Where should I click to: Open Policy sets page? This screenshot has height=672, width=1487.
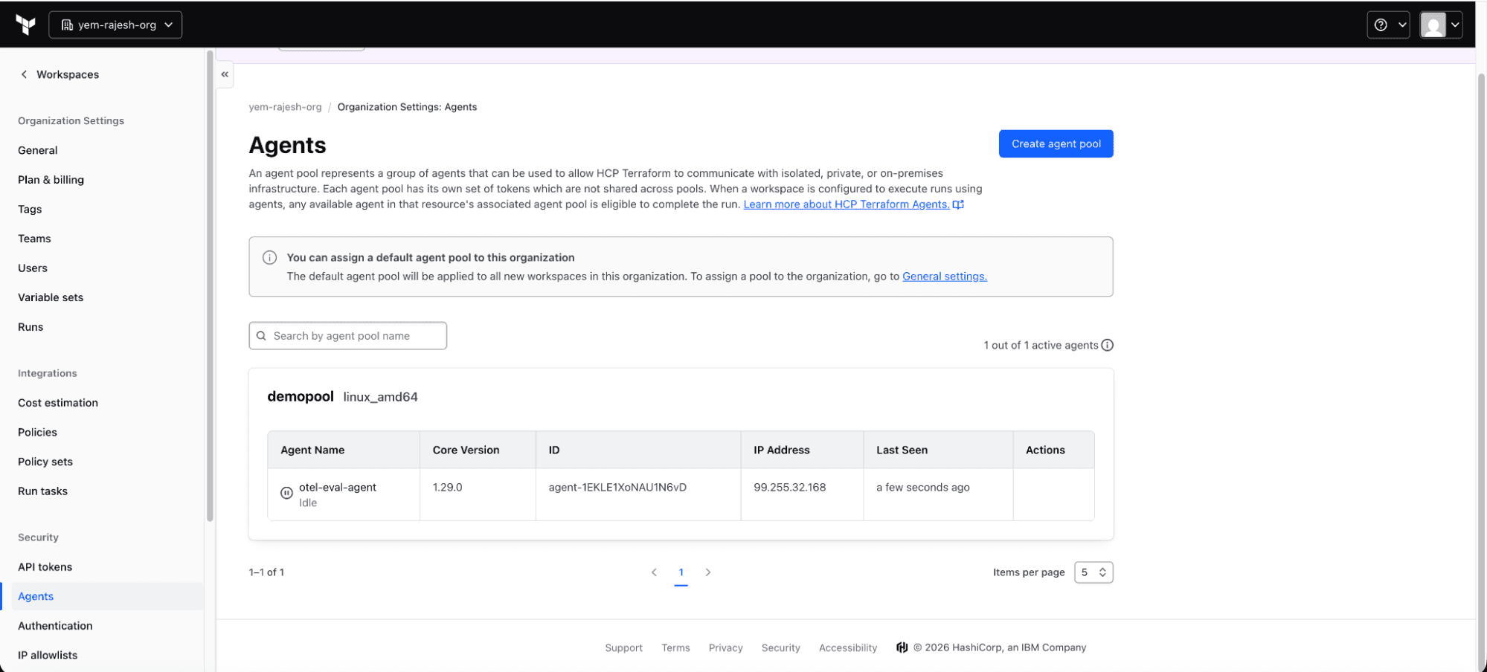pos(45,462)
